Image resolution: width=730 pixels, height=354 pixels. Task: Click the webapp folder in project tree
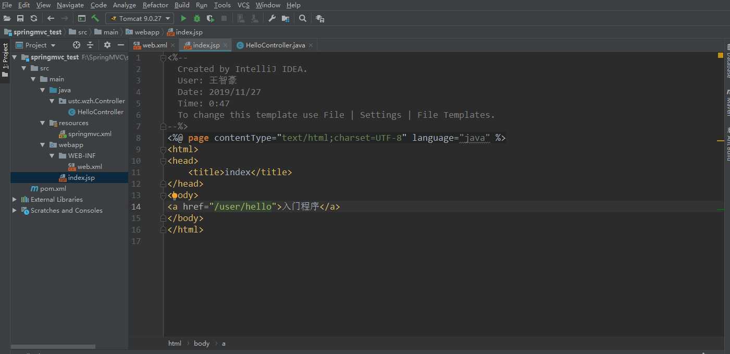pos(70,145)
